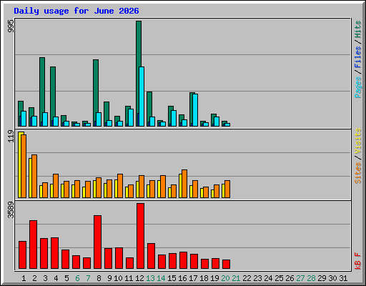
Task: Click green weekend day label 14
Action: tap(161, 278)
